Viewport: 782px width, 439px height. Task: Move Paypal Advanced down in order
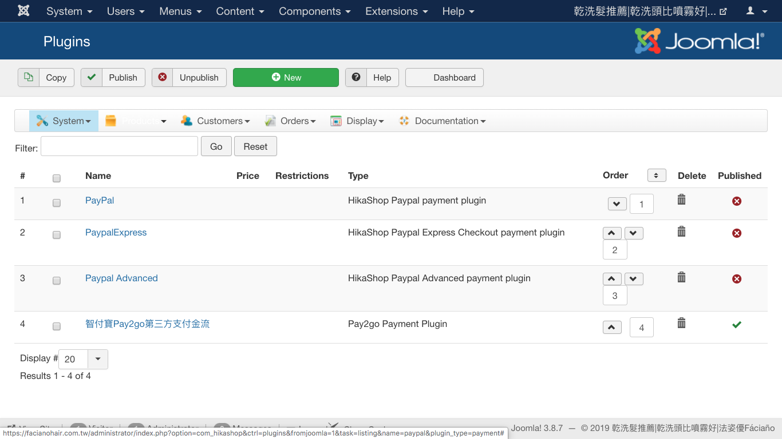point(634,279)
